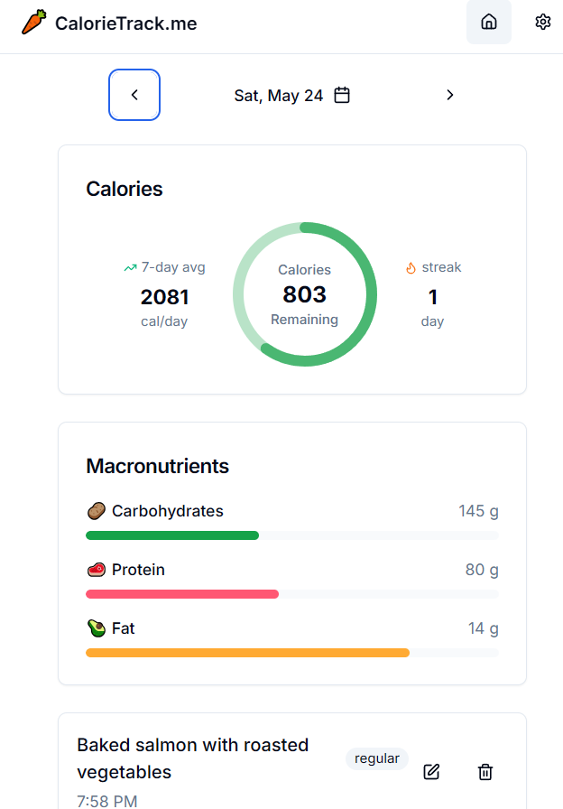Image resolution: width=563 pixels, height=809 pixels.
Task: Advance to the next day
Action: coord(450,95)
